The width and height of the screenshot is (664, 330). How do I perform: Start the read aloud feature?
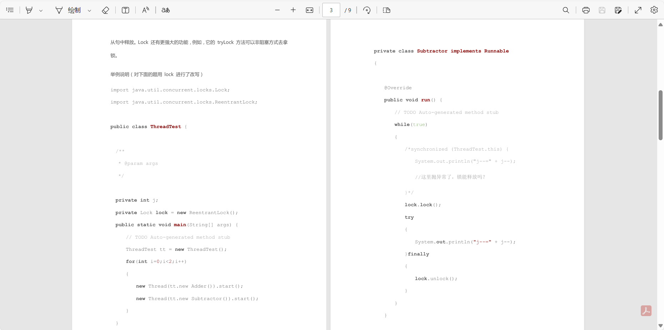(x=145, y=10)
